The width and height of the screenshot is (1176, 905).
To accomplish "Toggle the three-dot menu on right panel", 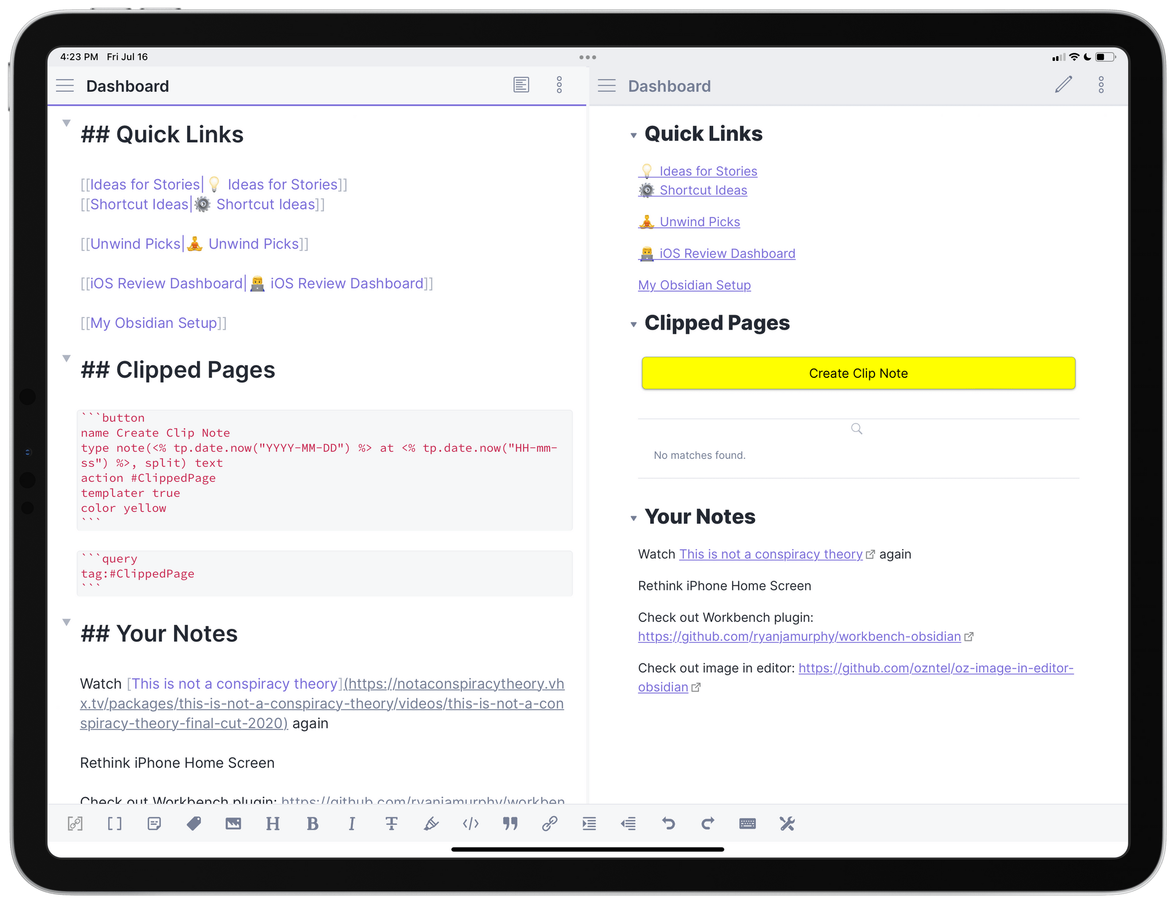I will point(1101,87).
